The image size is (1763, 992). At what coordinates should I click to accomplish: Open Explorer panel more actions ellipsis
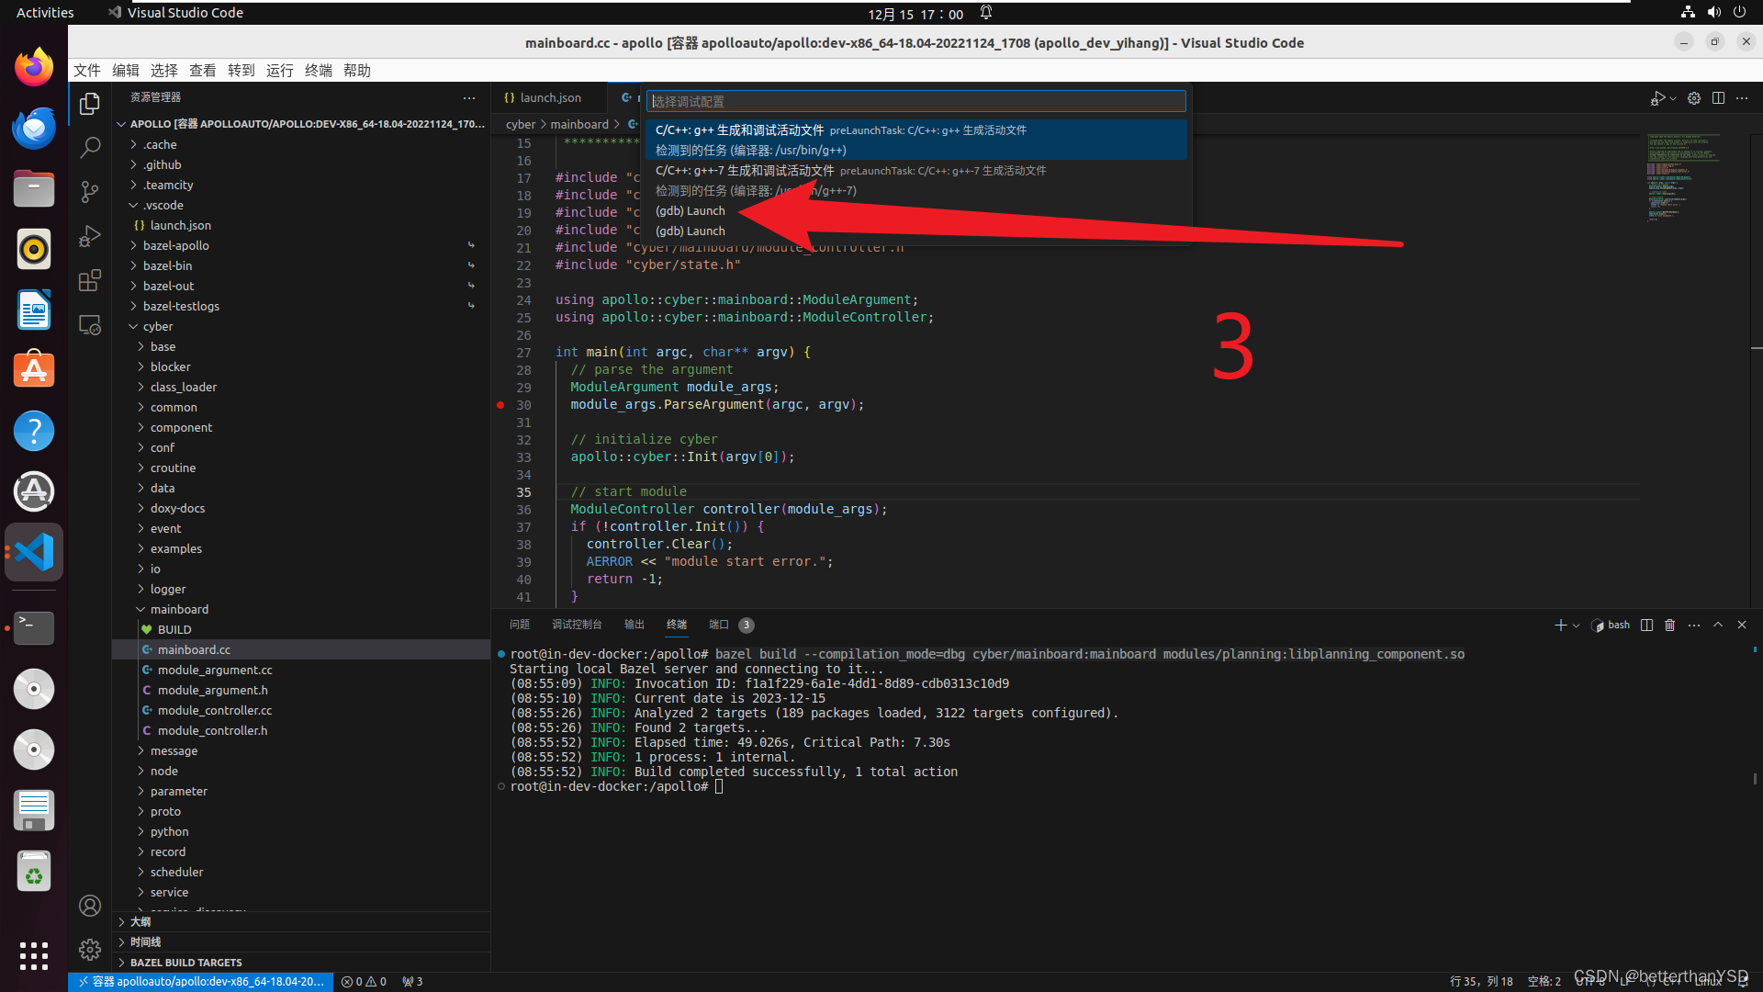click(x=469, y=97)
